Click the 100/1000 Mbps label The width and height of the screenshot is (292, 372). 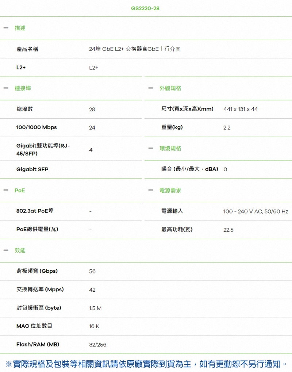click(x=36, y=127)
